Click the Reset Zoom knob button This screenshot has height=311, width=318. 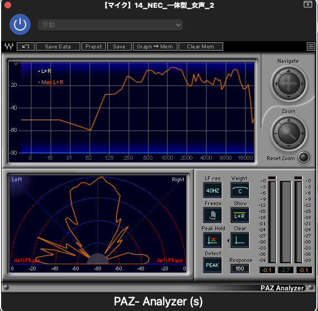point(304,157)
